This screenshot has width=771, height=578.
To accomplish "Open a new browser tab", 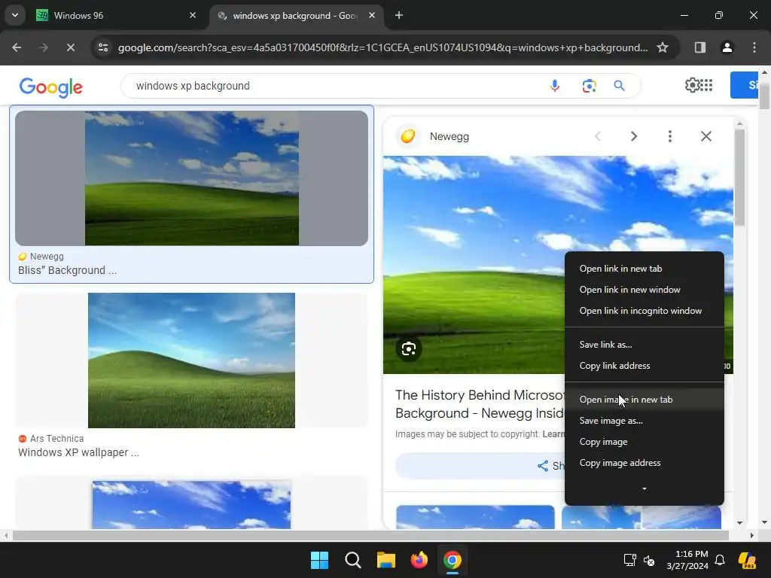I will (399, 15).
